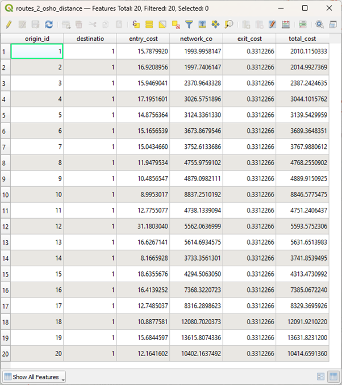
Task: Click the Select All features icon
Action: pos(149,24)
